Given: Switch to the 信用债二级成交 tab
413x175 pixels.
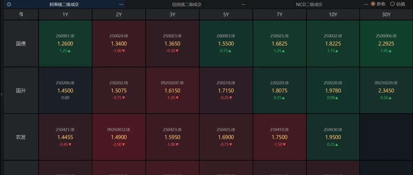Looking at the screenshot, I should tap(187, 4).
